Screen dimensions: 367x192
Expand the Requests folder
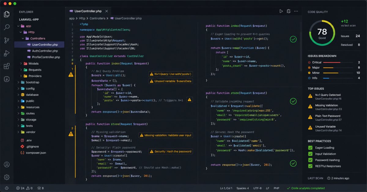tap(21, 70)
